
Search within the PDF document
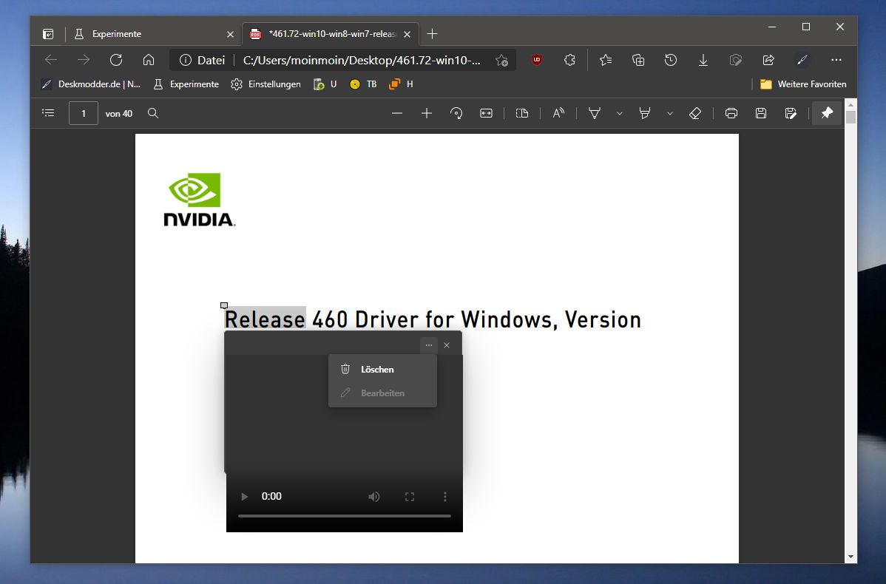tap(152, 113)
